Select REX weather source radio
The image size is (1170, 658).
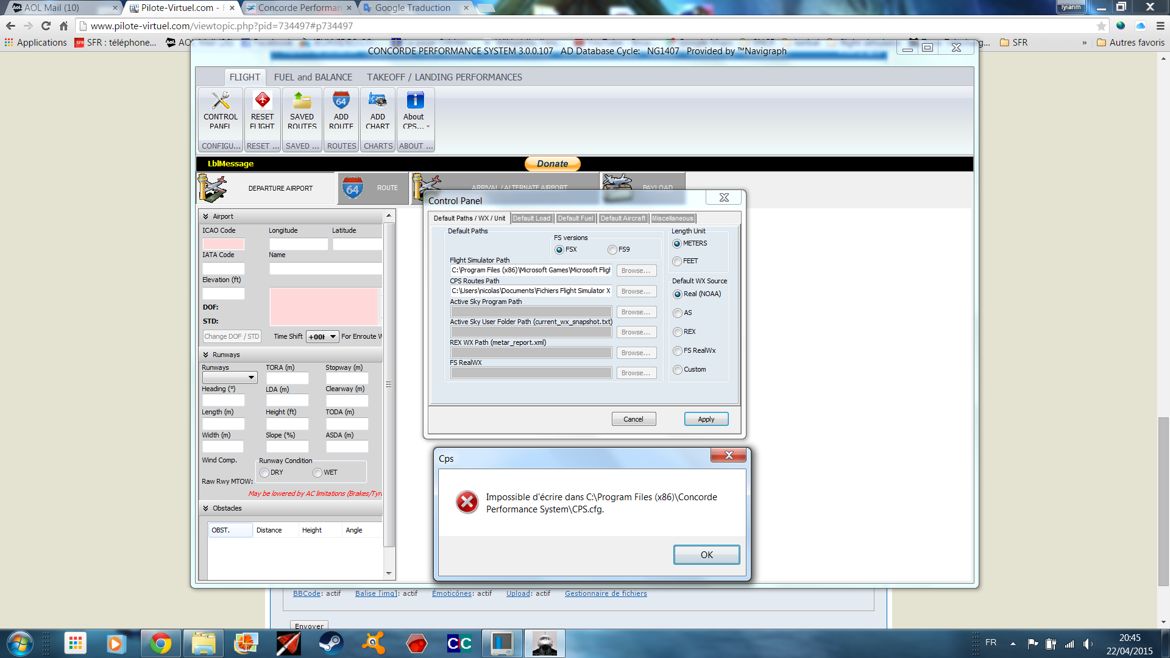[677, 332]
